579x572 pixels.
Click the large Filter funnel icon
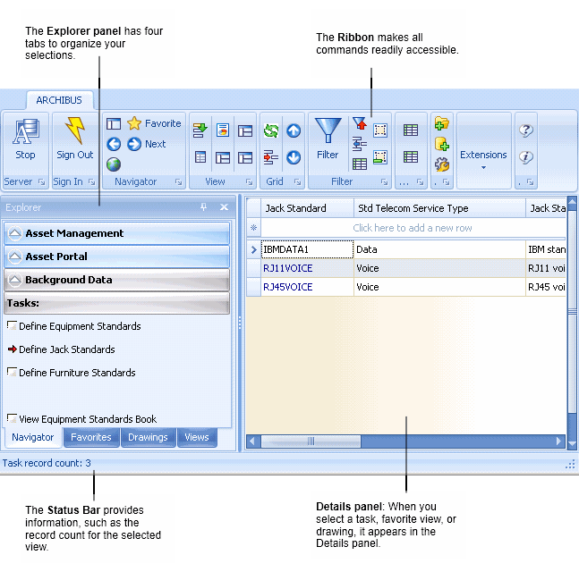pos(328,132)
